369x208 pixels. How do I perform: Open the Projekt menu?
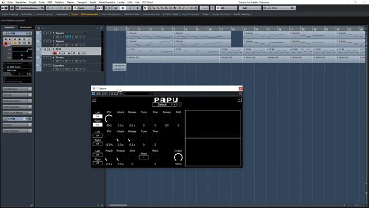(x=32, y=2)
